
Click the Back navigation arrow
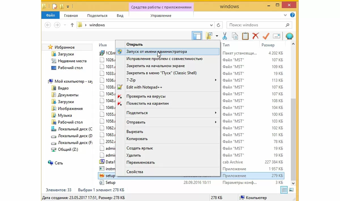(48, 25)
